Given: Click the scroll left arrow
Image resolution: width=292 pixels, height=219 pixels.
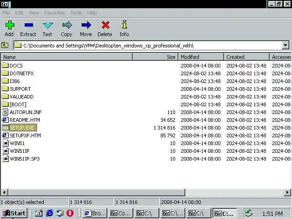Looking at the screenshot, I should [x=5, y=192].
